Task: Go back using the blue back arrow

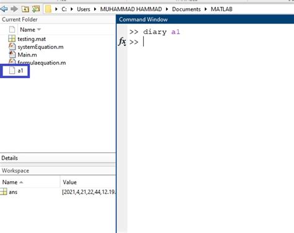Action: [4, 9]
